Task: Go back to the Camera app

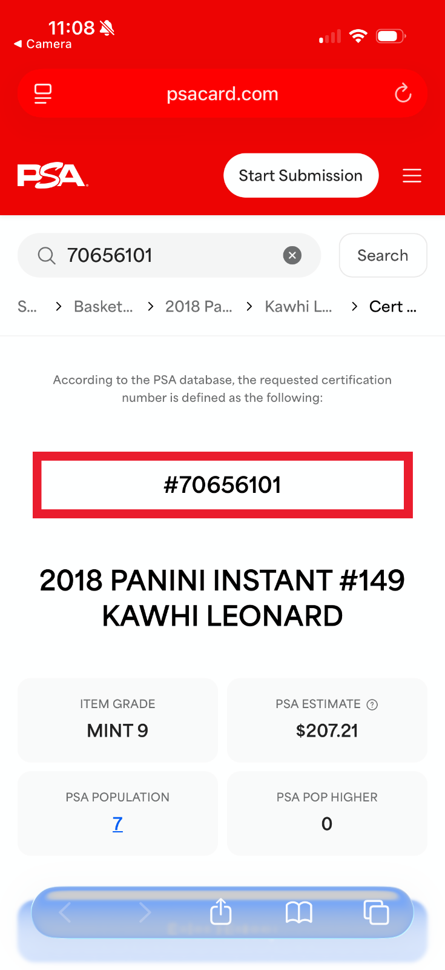Action: tap(42, 44)
